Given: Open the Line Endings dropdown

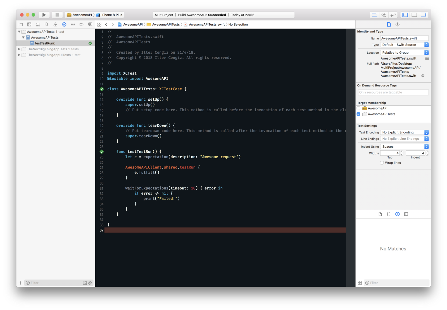Looking at the screenshot, I should pyautogui.click(x=404, y=139).
